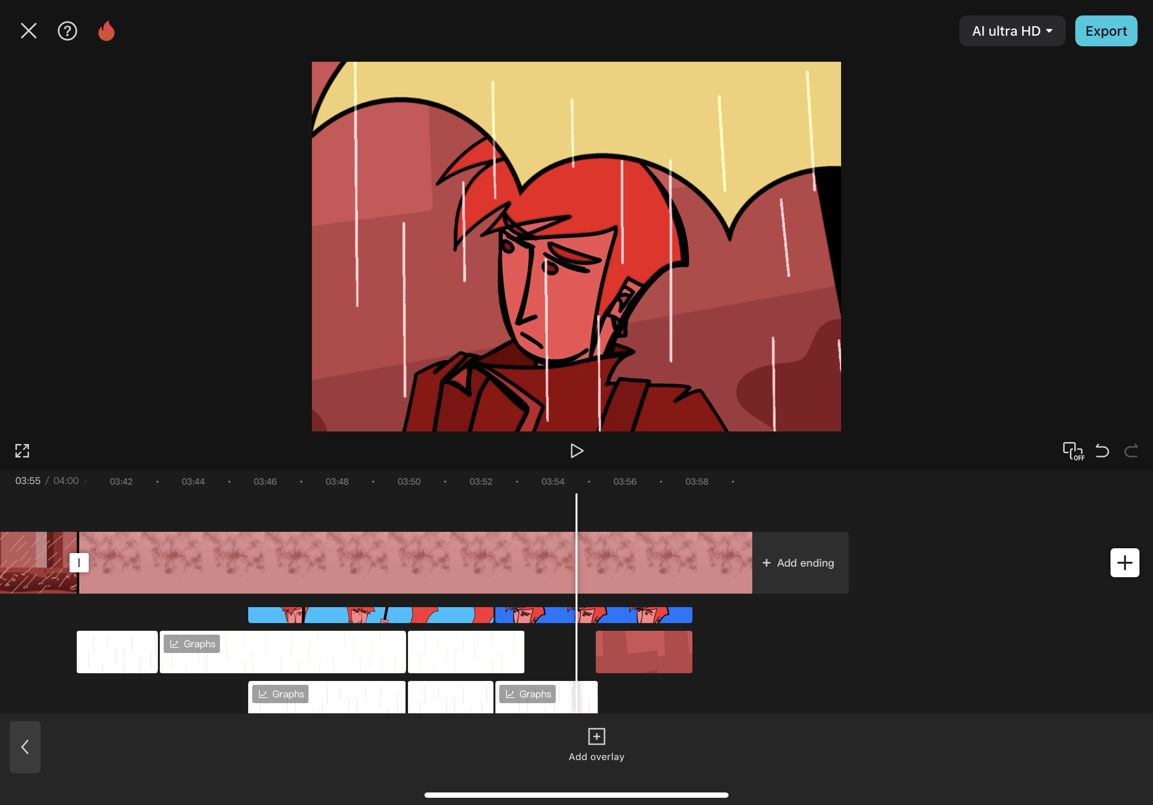Play the video preview
Screen dimensions: 1153x805
click(x=576, y=451)
